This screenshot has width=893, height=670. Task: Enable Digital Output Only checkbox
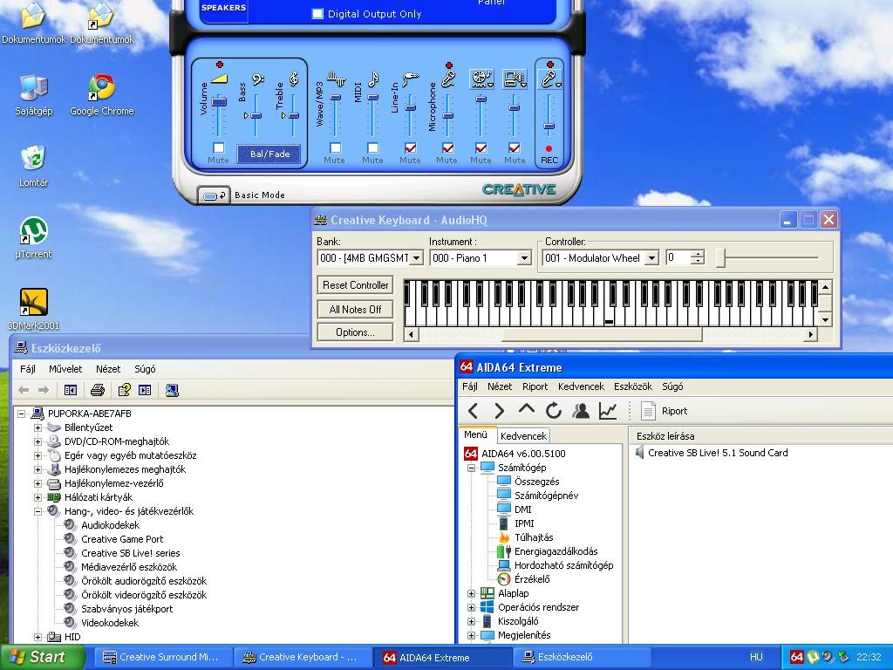point(317,14)
